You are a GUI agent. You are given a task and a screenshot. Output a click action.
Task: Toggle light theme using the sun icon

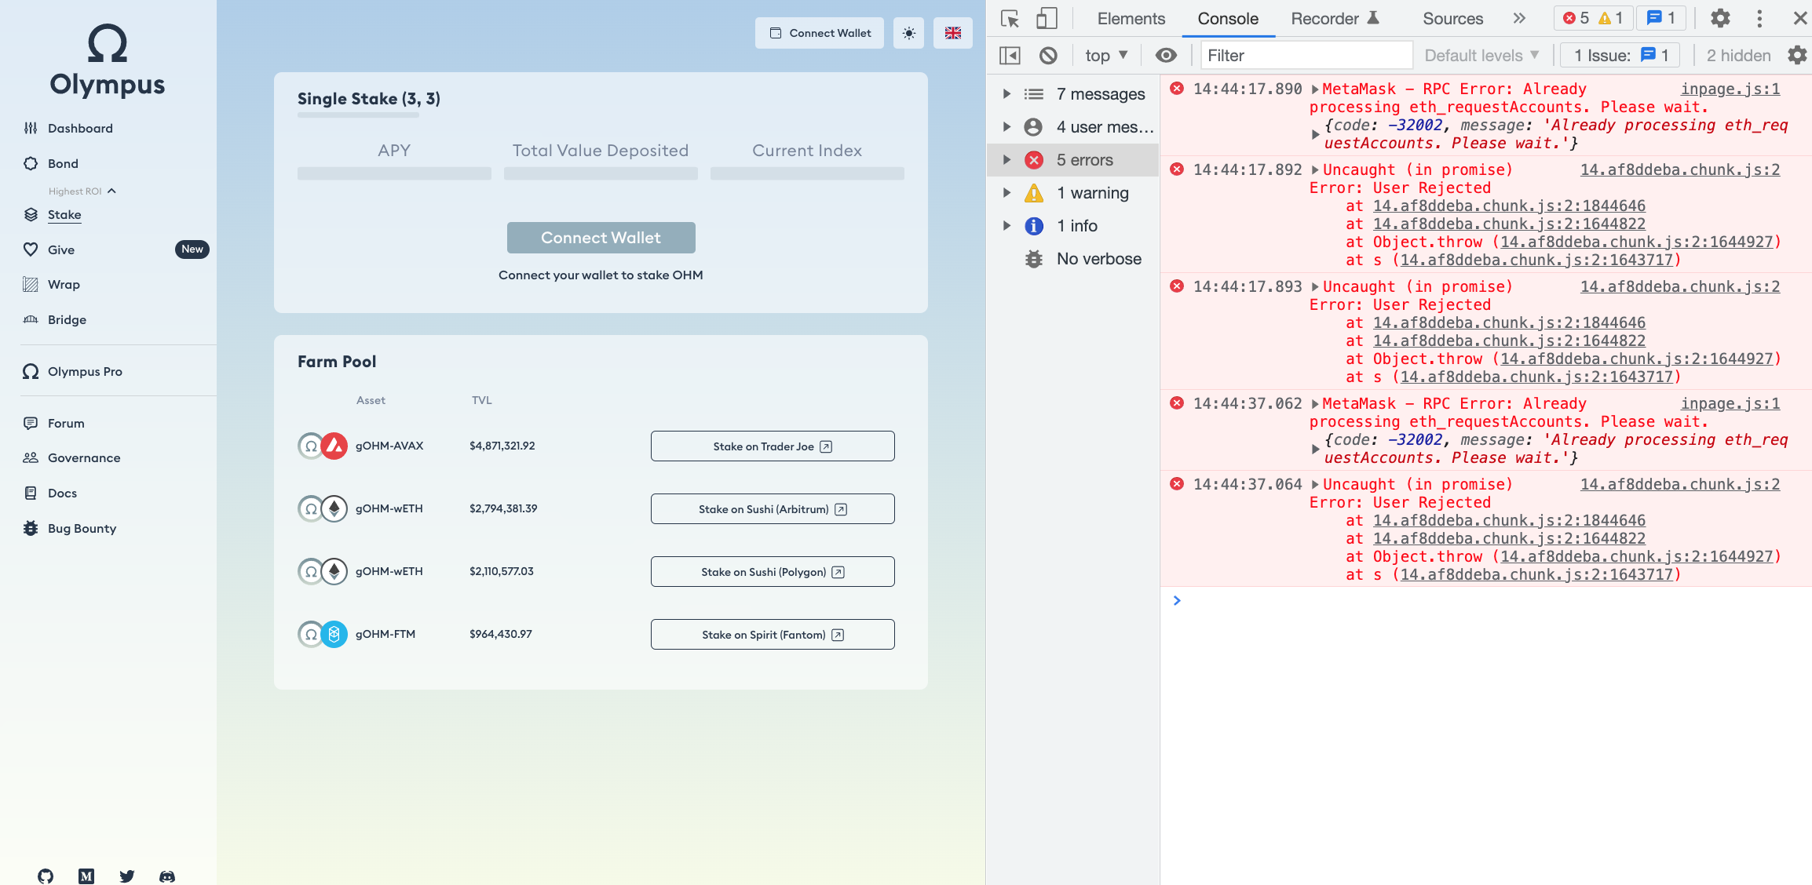click(x=908, y=33)
